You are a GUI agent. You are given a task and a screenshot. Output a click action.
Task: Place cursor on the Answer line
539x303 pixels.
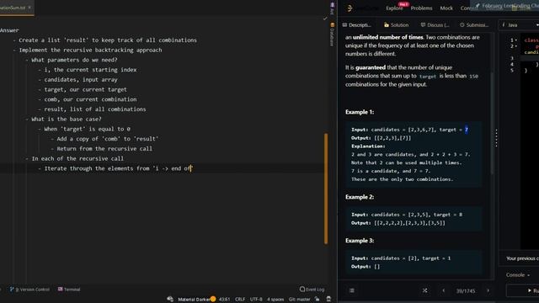(x=9, y=30)
